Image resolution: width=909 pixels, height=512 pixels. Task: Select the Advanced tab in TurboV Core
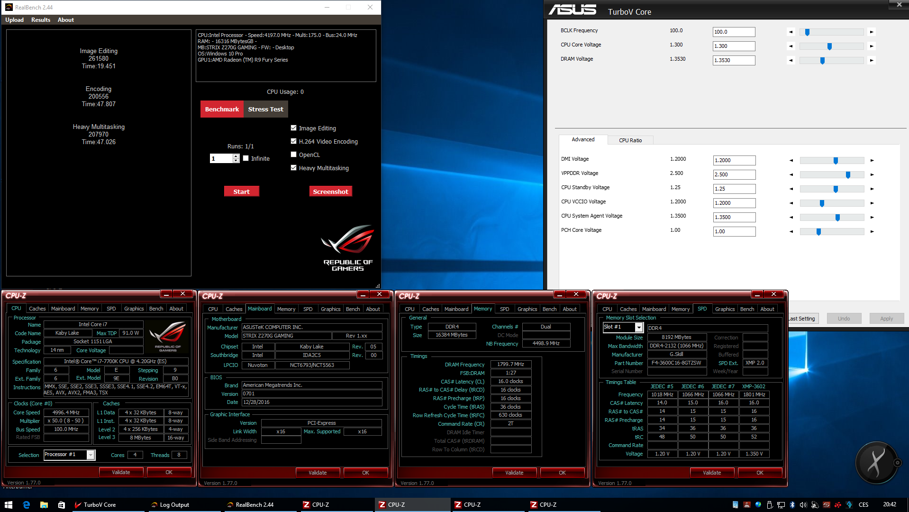(x=583, y=139)
